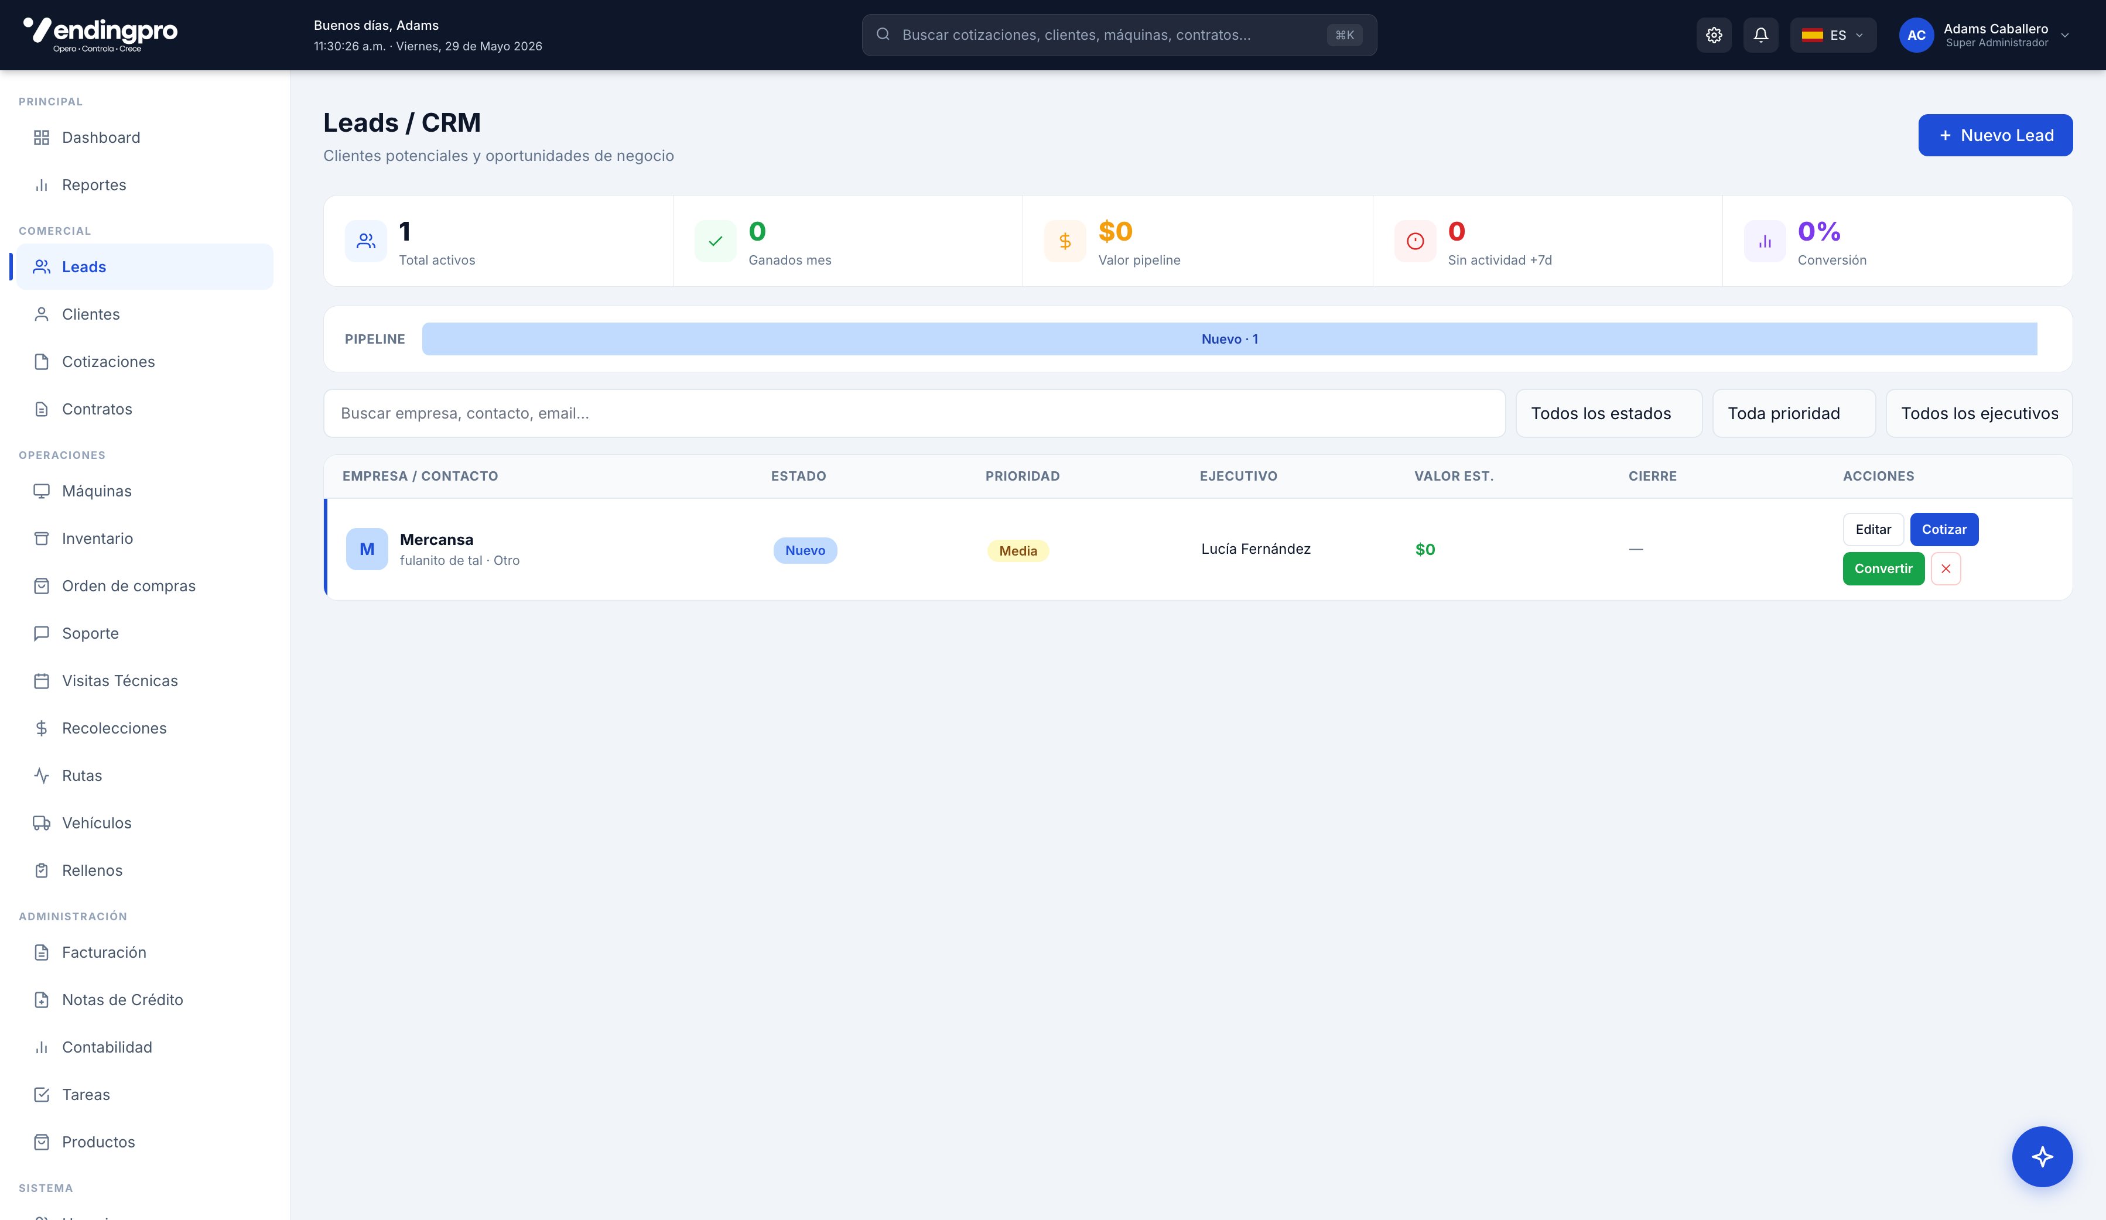Screen dimensions: 2106x1220
Task: Click the PRIORIDAD column header
Action: pos(1022,477)
